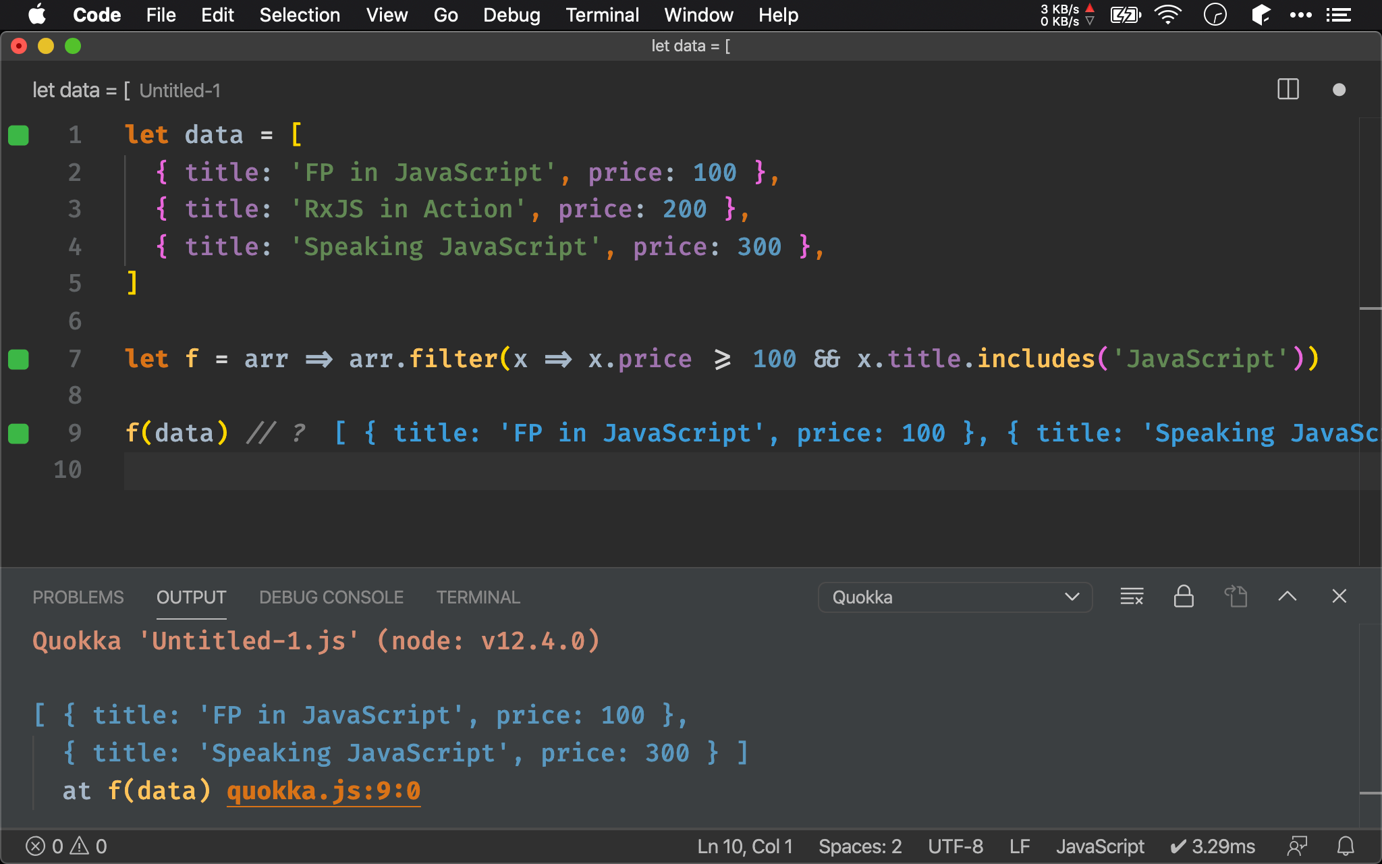The height and width of the screenshot is (864, 1382).
Task: Click the close output panel icon
Action: pos(1342,597)
